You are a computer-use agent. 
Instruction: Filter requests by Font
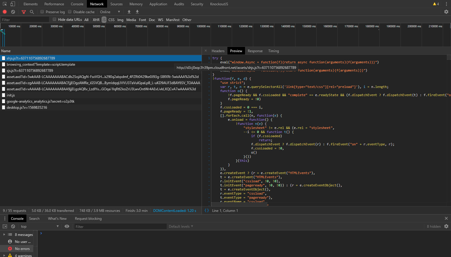(142, 20)
